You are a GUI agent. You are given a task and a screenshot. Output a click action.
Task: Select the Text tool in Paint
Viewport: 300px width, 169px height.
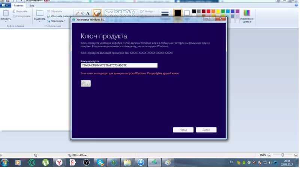pyautogui.click(x=88, y=13)
